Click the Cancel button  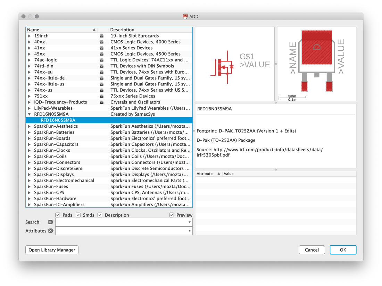coord(312,250)
